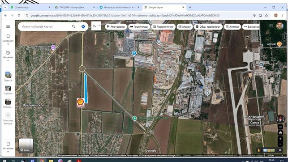Image resolution: width=288 pixels, height=162 pixels.
Task: Show my location on the map
Action: pyautogui.click(x=280, y=132)
